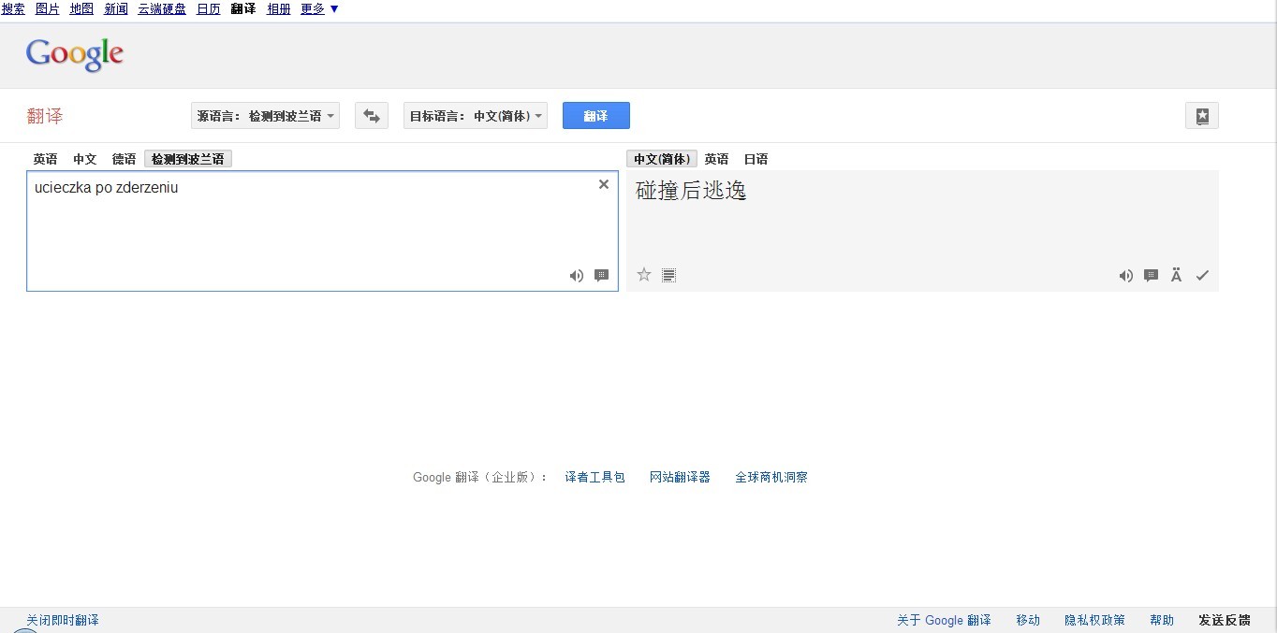Select 德语 as source language

click(125, 159)
